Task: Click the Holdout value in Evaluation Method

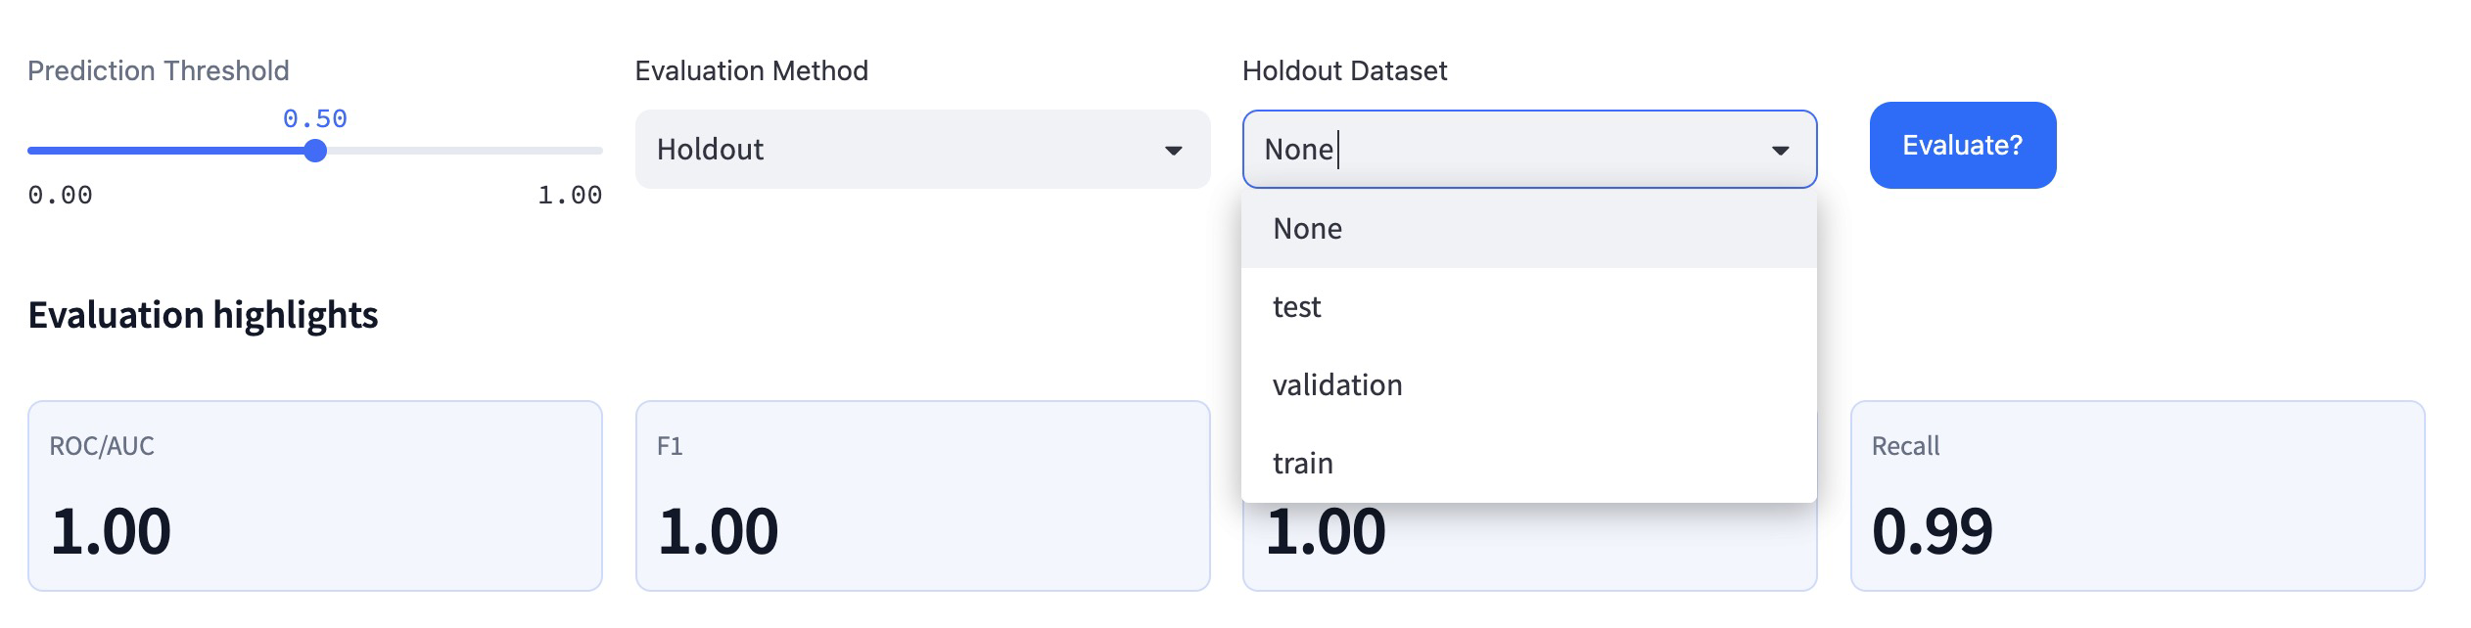Action: (710, 150)
